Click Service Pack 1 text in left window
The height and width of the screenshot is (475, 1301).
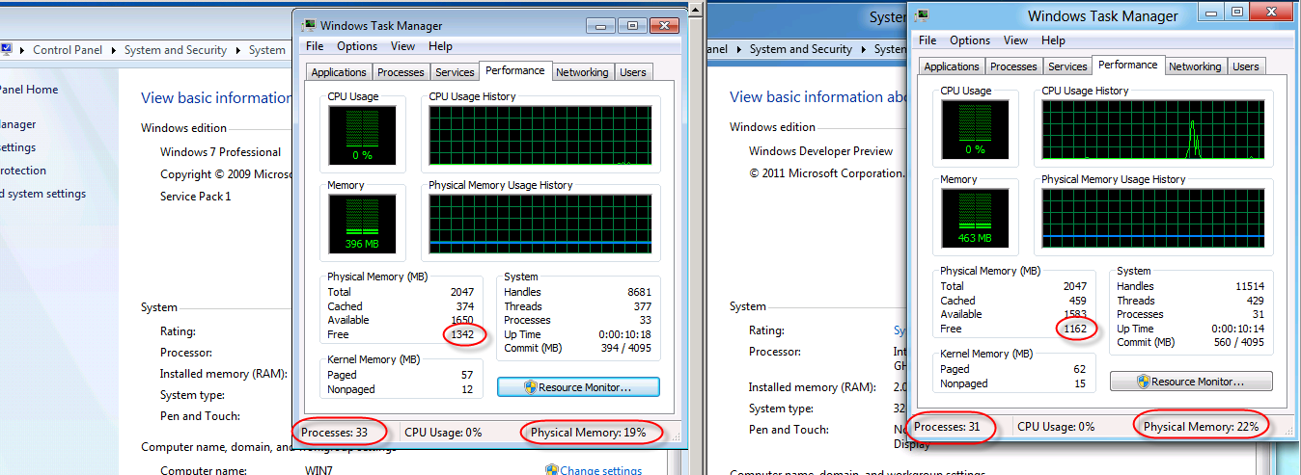click(196, 197)
